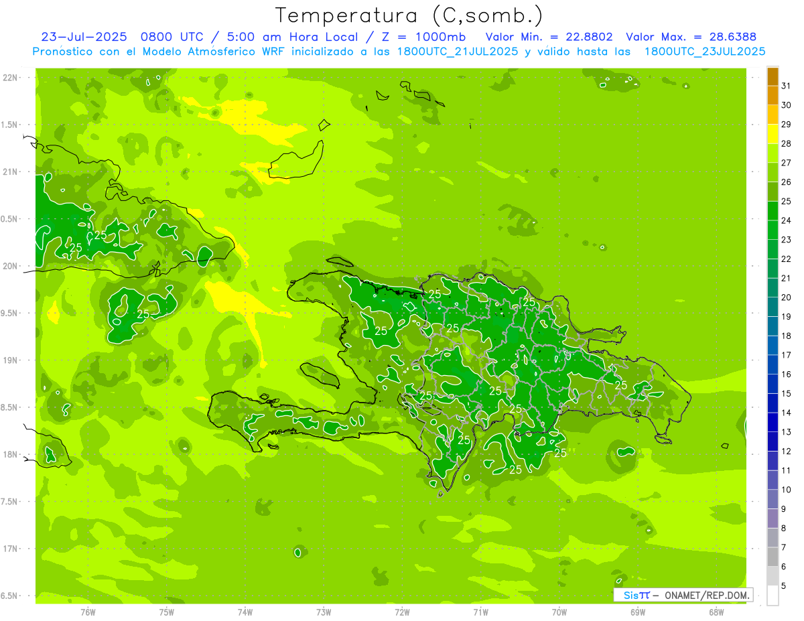Select the yellow colorbar segment between 28 and 29

click(x=773, y=134)
